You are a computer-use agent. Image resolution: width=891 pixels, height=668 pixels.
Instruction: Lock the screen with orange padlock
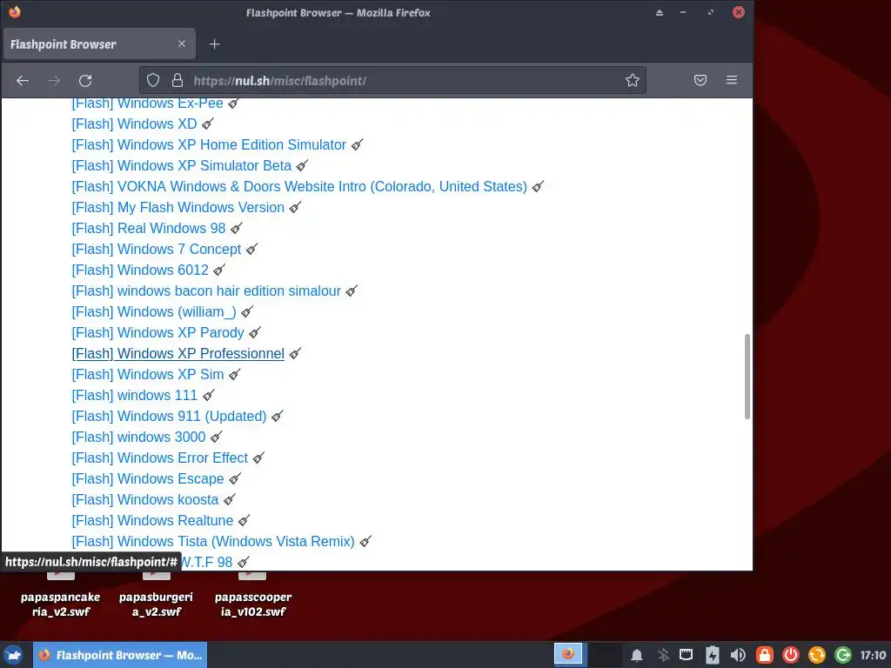tap(764, 655)
